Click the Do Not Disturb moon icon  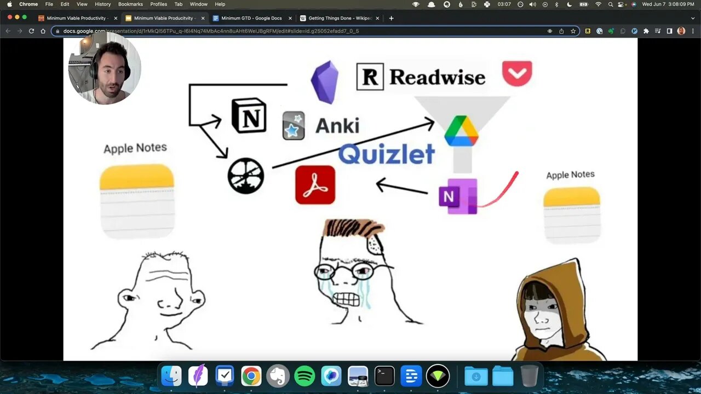[570, 4]
